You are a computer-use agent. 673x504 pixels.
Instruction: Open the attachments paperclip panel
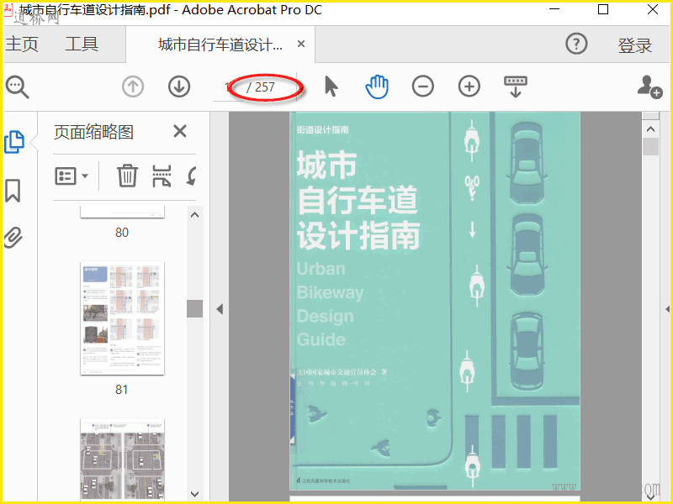tap(13, 238)
